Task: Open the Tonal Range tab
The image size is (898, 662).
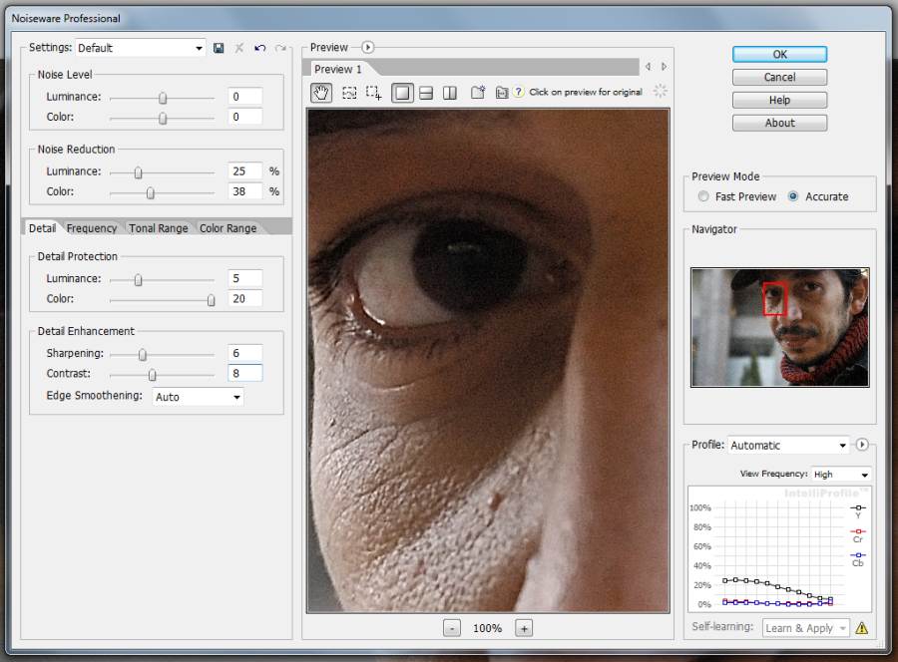Action: tap(158, 228)
